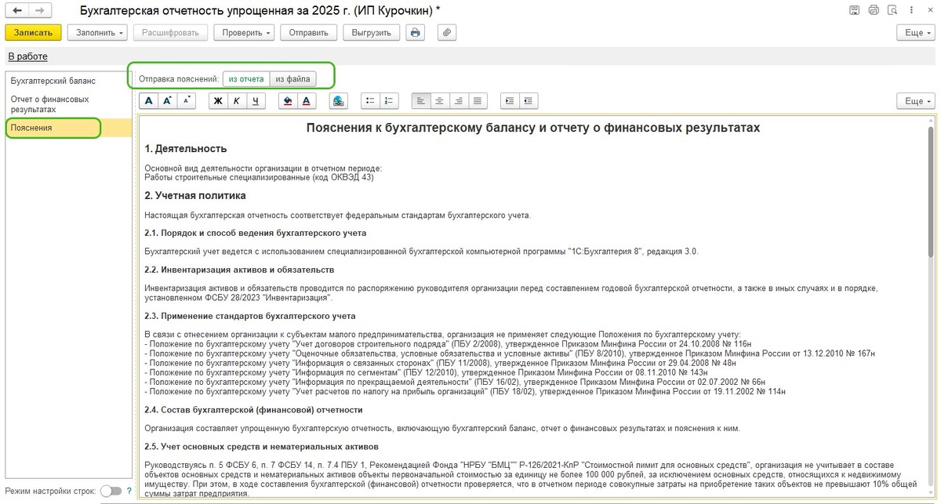Apply italic with the К button
This screenshot has width=941, height=504.
(x=237, y=101)
